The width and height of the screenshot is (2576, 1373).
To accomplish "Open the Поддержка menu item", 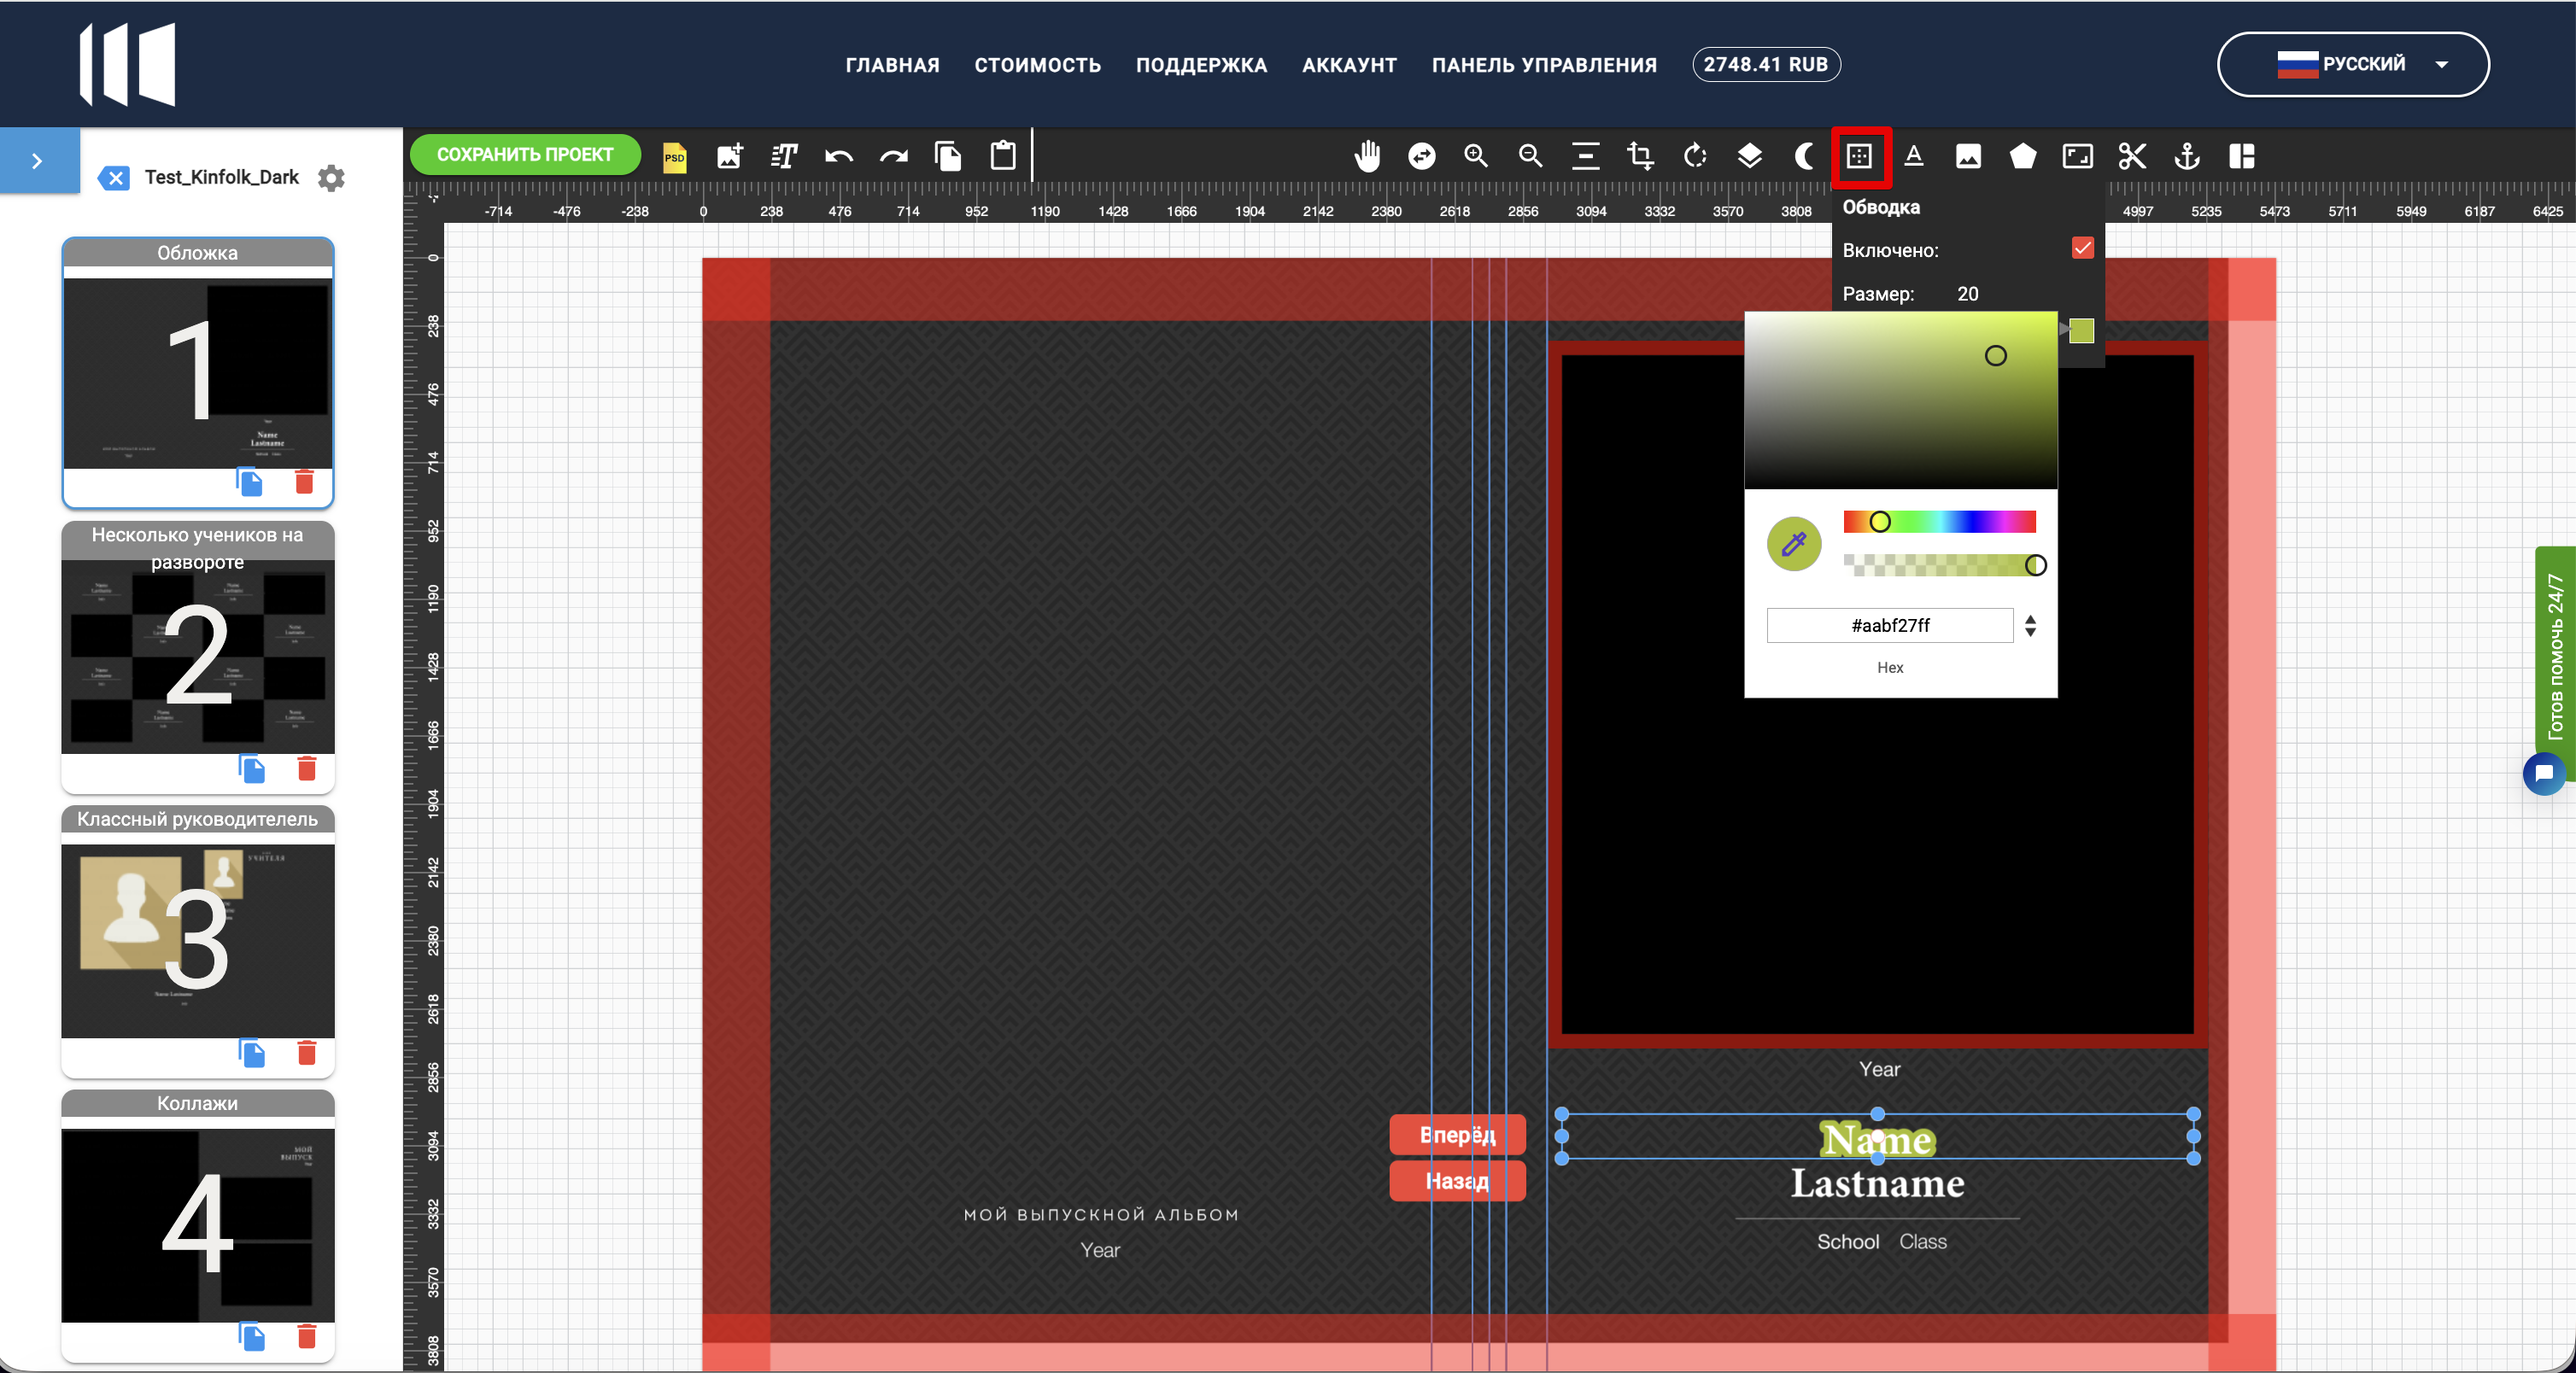I will point(1202,65).
